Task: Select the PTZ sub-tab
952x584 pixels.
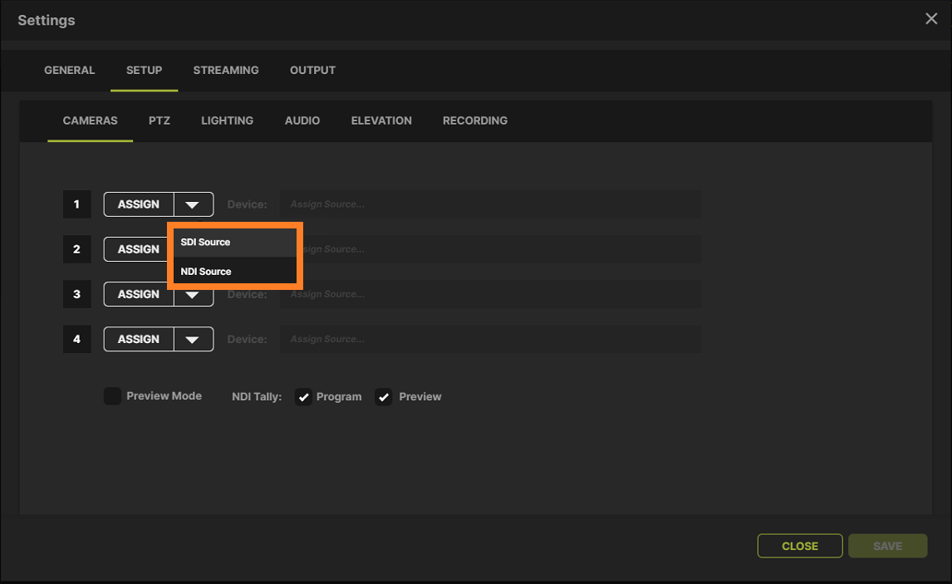Action: 159,120
